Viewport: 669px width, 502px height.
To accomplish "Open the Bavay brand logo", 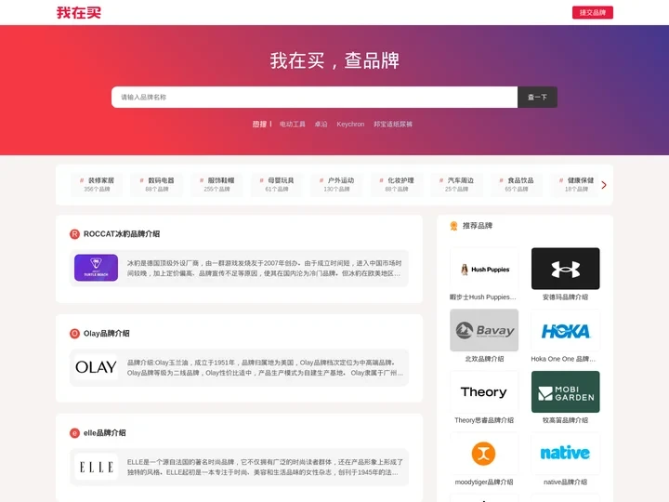I will (484, 330).
